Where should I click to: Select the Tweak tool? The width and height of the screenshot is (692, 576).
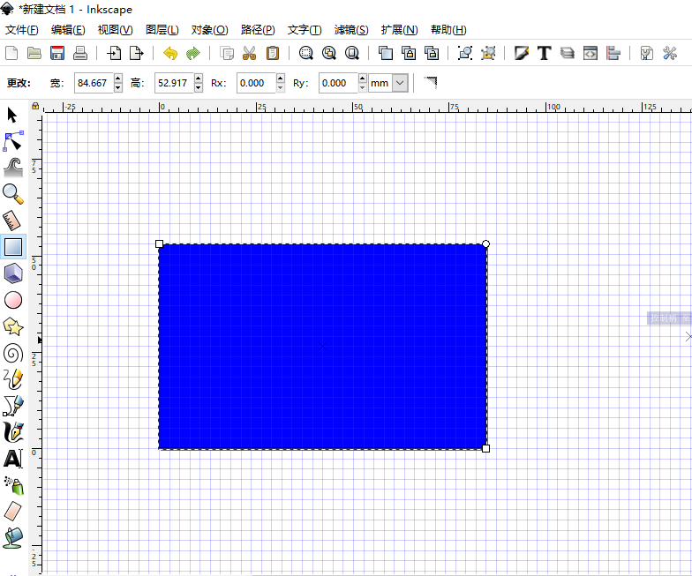(13, 168)
